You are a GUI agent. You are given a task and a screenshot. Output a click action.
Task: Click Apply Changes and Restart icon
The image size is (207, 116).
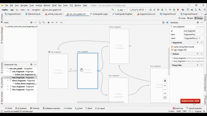150,10
